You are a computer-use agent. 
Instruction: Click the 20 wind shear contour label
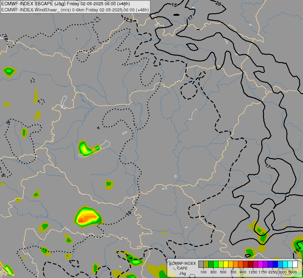tap(218, 3)
